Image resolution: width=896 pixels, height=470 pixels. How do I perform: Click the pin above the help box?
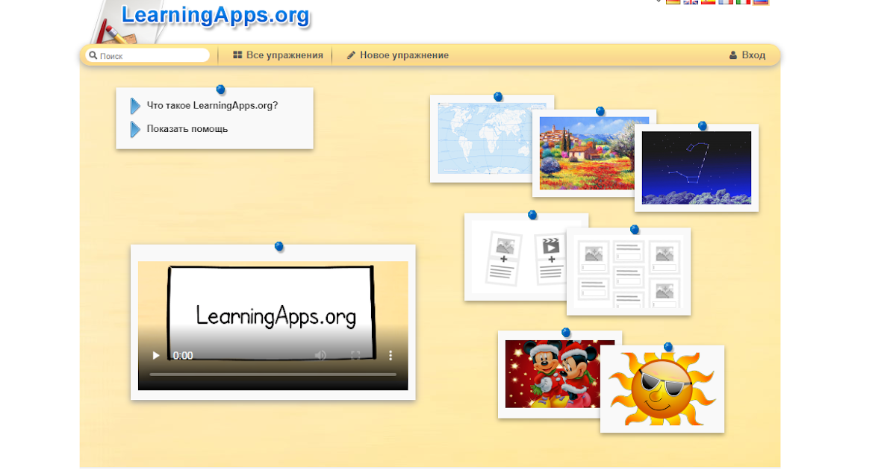(x=220, y=89)
